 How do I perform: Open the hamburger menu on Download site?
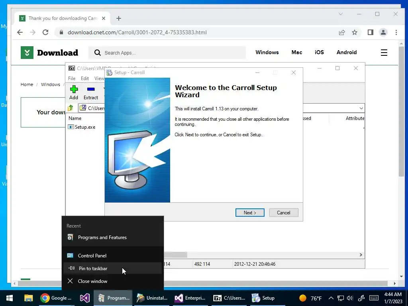pos(384,53)
